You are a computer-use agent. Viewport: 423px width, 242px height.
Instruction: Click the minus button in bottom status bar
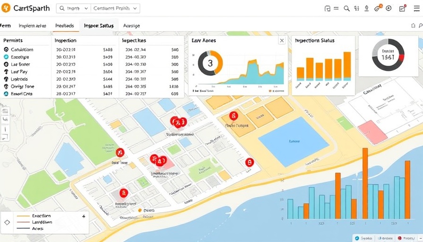point(421,238)
